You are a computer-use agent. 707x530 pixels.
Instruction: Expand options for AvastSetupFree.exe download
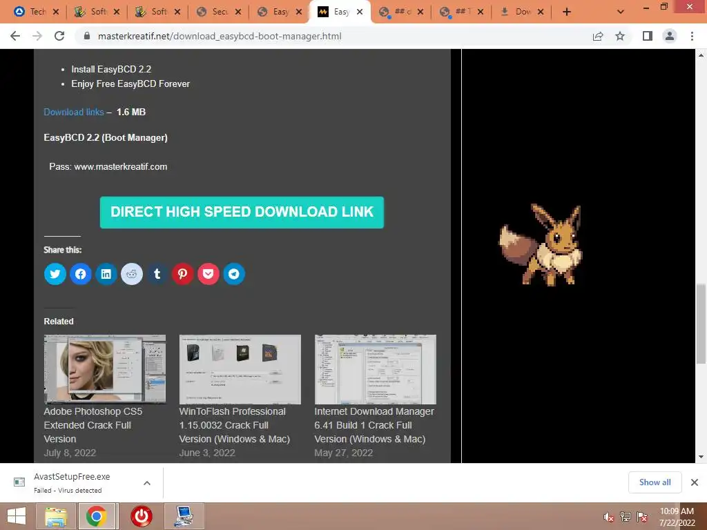[147, 482]
